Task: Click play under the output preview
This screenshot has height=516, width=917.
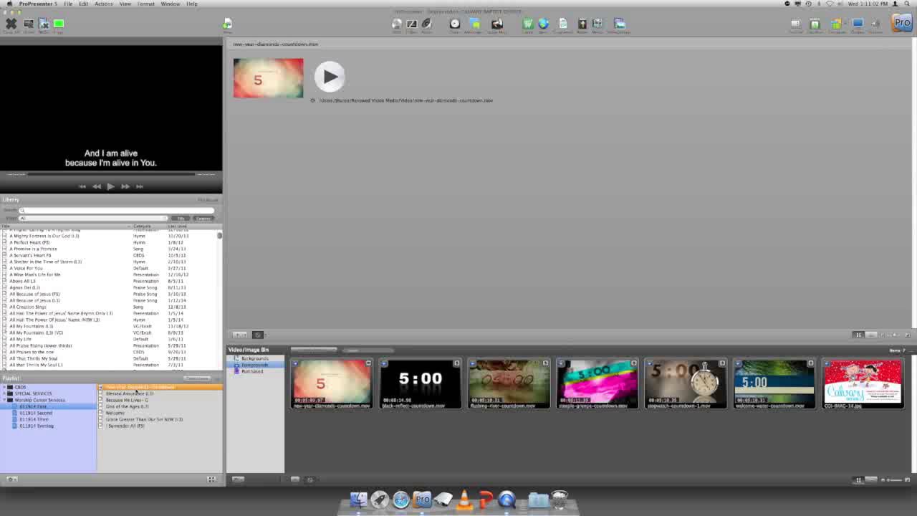Action: point(110,186)
